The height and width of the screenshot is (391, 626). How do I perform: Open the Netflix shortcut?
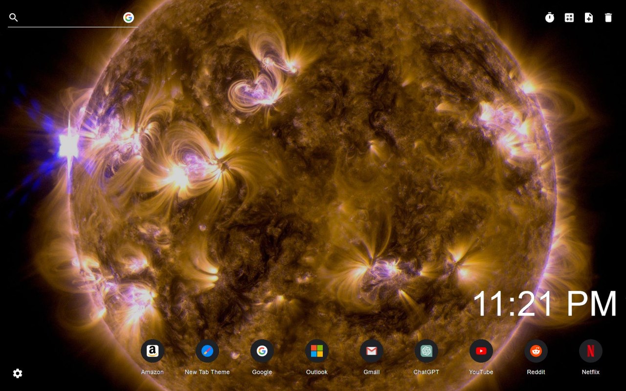click(x=591, y=351)
